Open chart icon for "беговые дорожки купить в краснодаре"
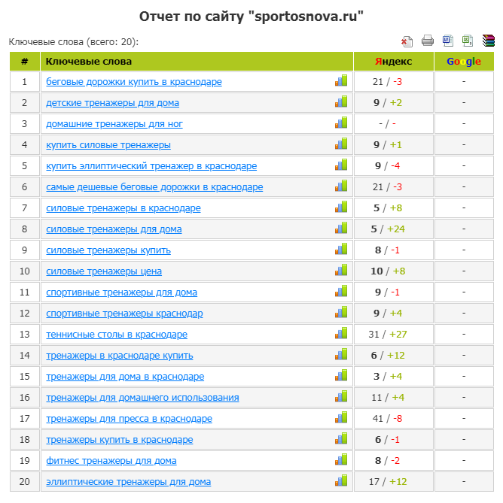 [x=341, y=81]
